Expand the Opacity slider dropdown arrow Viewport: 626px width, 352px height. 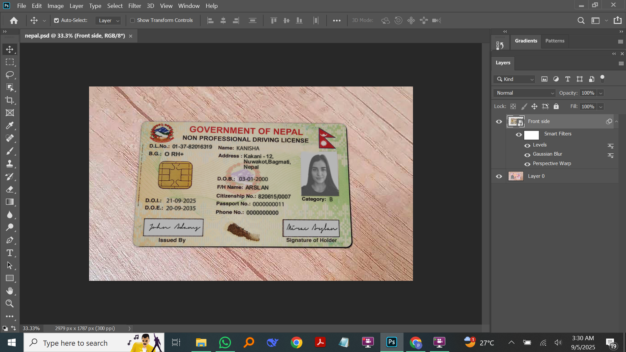click(601, 93)
